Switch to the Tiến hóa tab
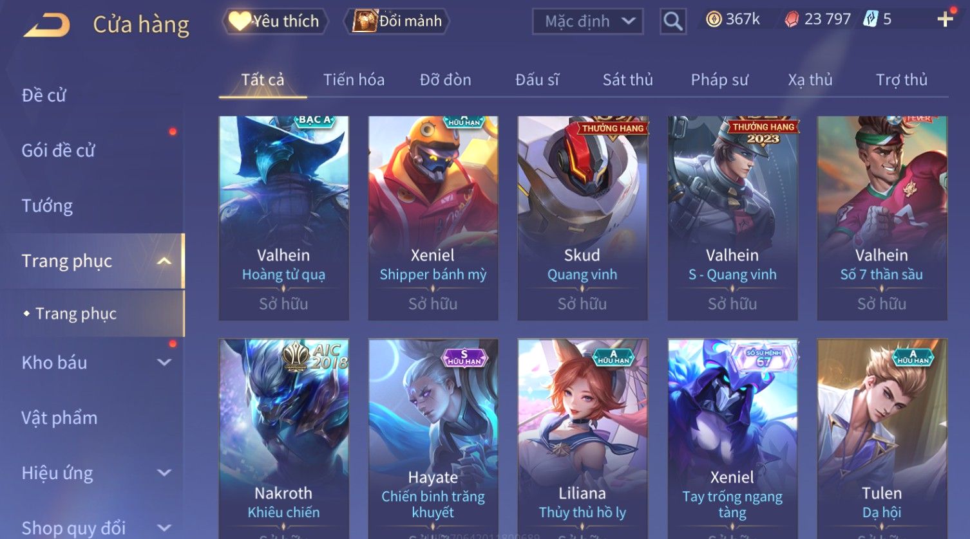 [354, 80]
